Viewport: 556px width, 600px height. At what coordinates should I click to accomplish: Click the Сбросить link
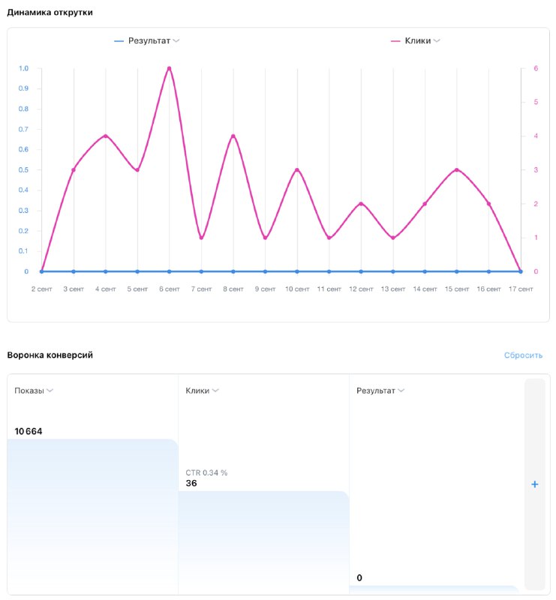click(523, 355)
